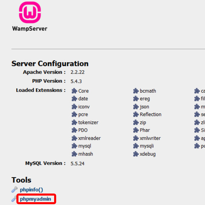The height and width of the screenshot is (205, 205).
Task: Click the zip extension name
Action: (x=143, y=123)
